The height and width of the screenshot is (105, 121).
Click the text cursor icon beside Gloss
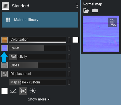pos(69,65)
